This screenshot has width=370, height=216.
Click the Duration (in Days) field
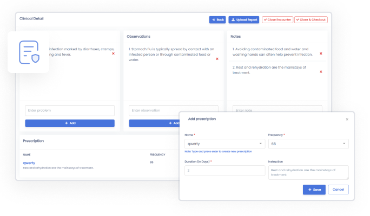[x=224, y=171]
